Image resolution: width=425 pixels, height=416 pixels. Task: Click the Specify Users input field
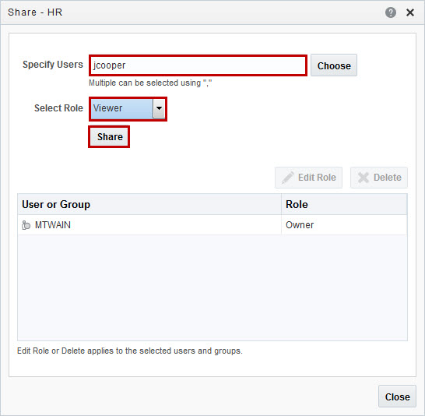(198, 65)
